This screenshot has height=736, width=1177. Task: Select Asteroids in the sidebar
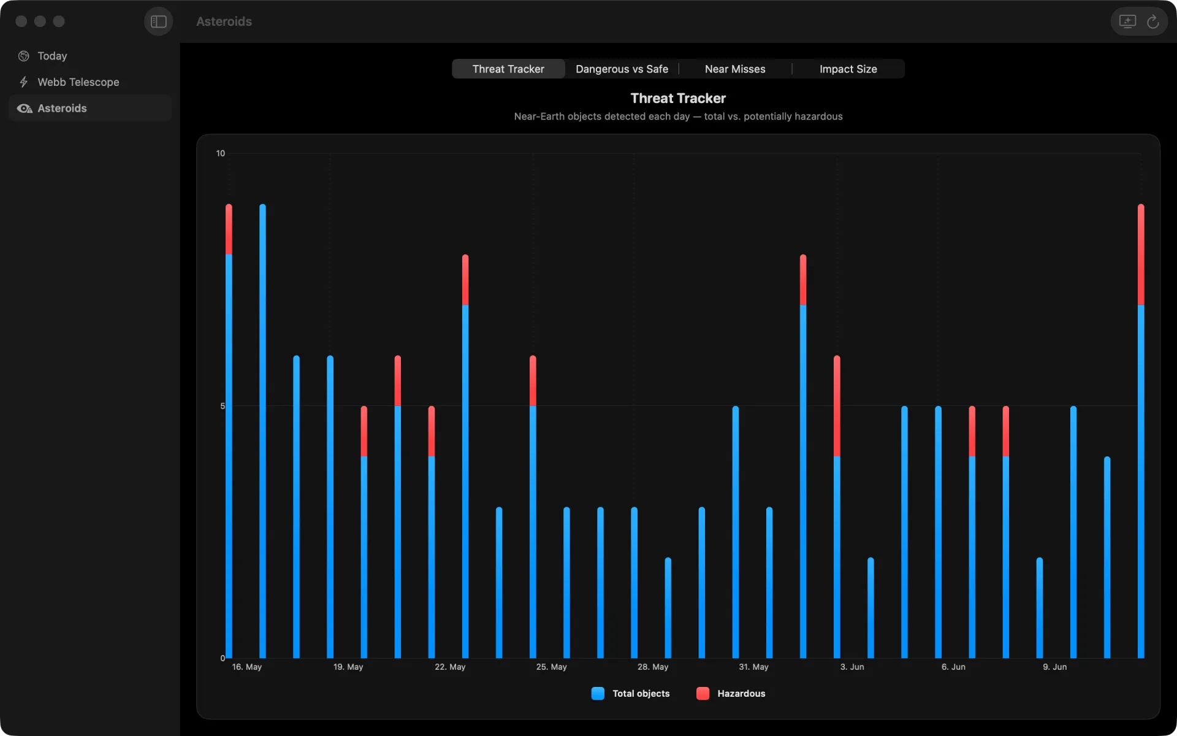(90, 108)
